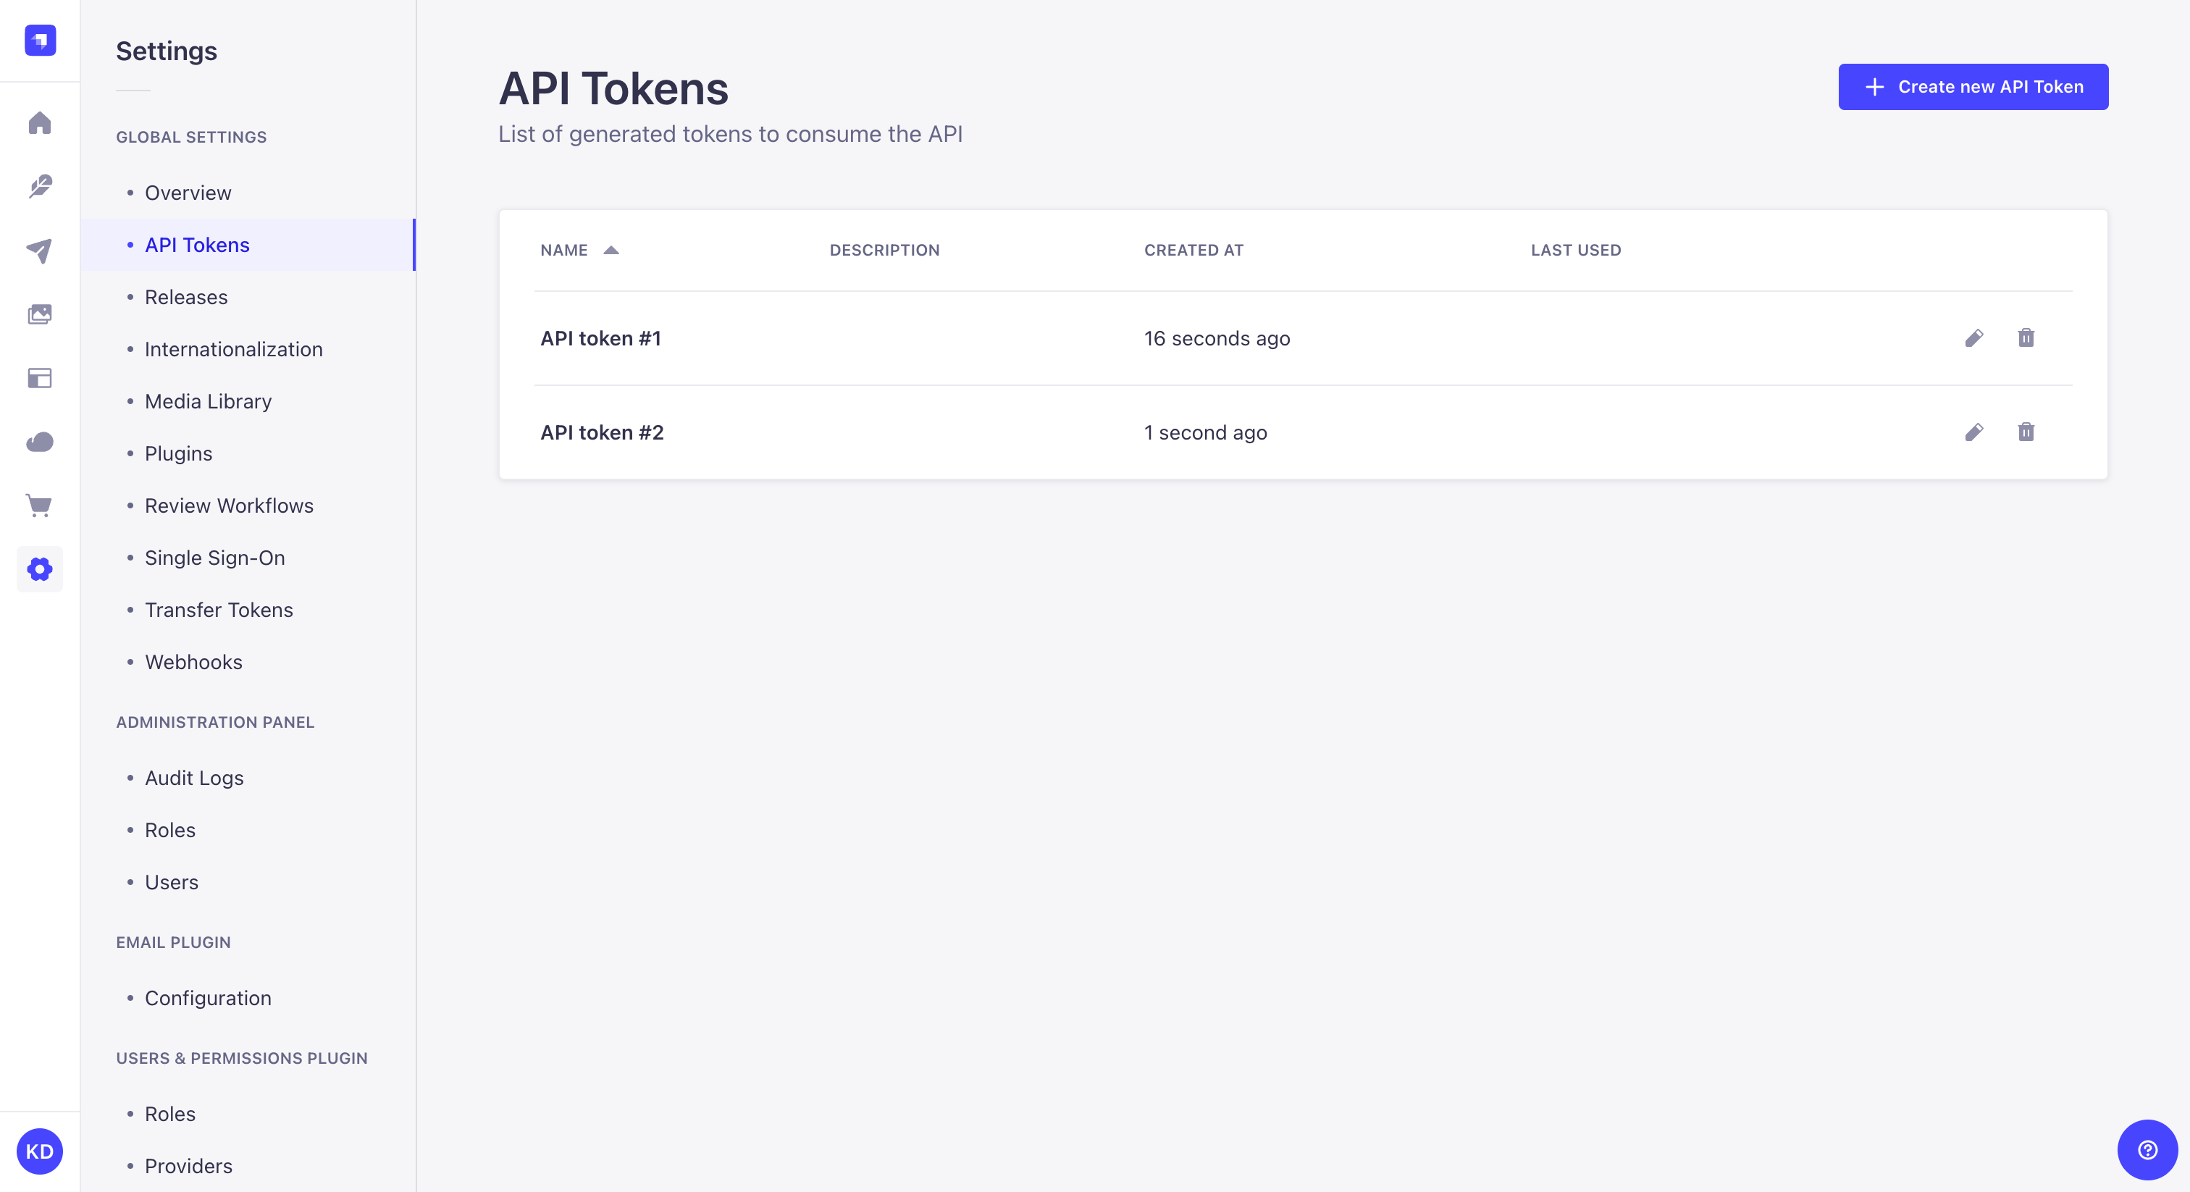Screen dimensions: 2190x1192
Task: Click the delete icon for API token #1
Action: pyautogui.click(x=2027, y=337)
